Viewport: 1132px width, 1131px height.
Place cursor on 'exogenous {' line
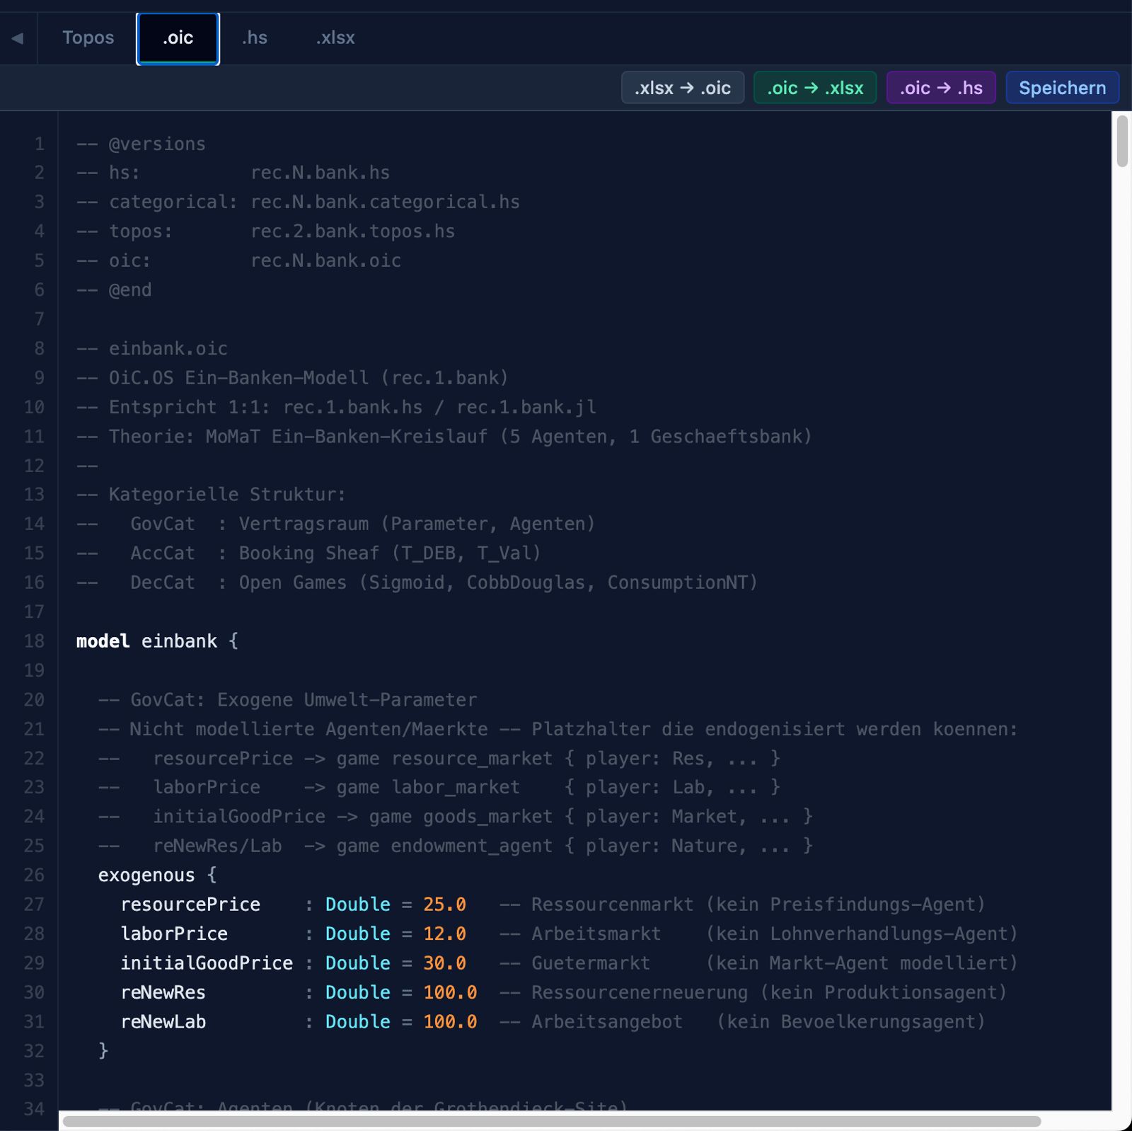click(x=157, y=875)
